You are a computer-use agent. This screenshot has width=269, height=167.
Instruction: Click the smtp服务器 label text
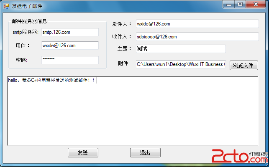pos(26,32)
